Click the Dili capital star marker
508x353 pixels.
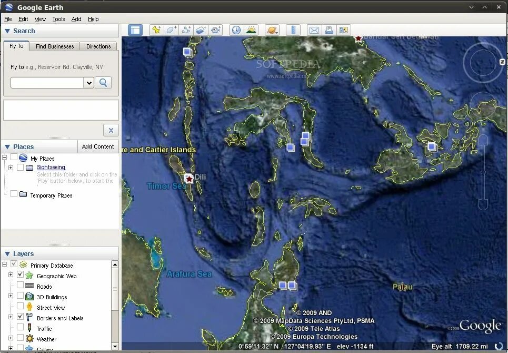tap(189, 179)
